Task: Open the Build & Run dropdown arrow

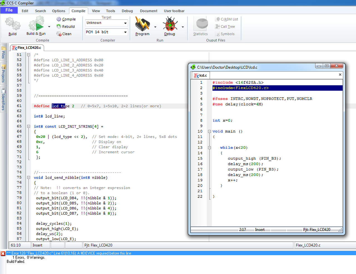Action: (x=49, y=27)
